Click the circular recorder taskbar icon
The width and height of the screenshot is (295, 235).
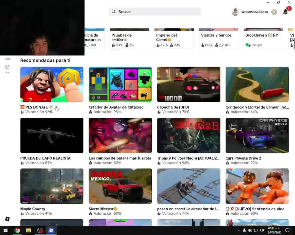(x=40, y=230)
